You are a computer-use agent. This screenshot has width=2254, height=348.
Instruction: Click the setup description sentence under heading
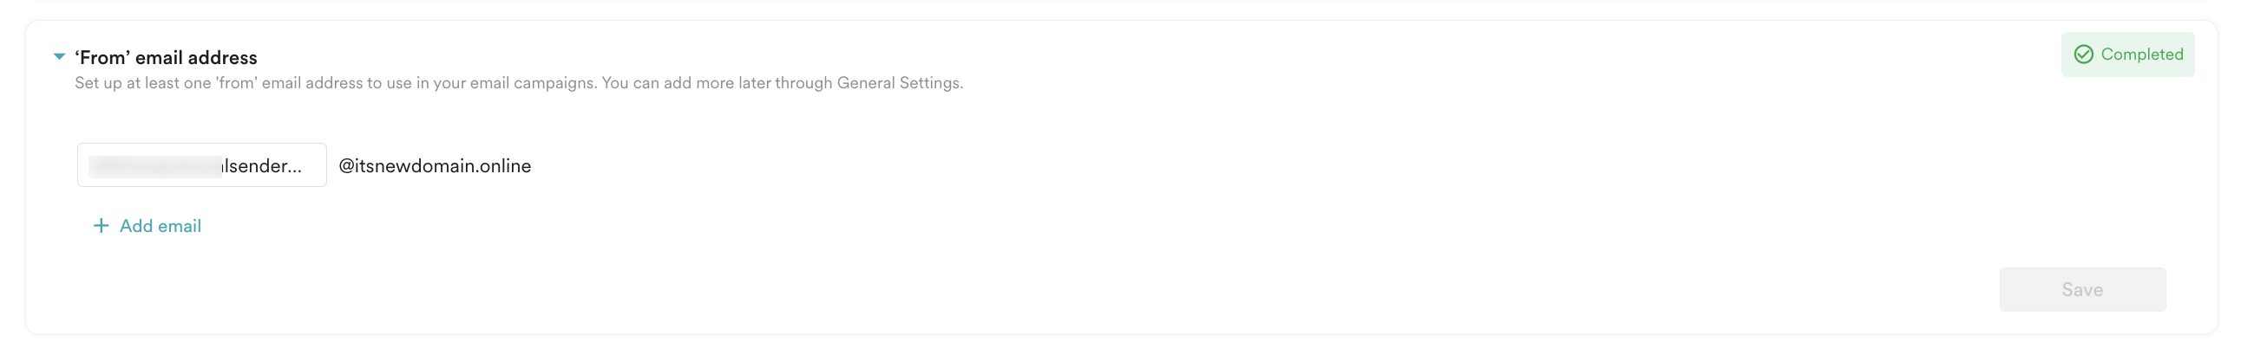[x=518, y=83]
